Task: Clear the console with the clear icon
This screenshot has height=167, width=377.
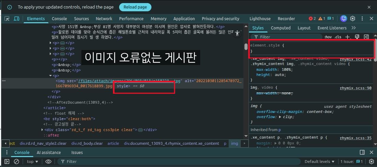Action: pos(16,162)
